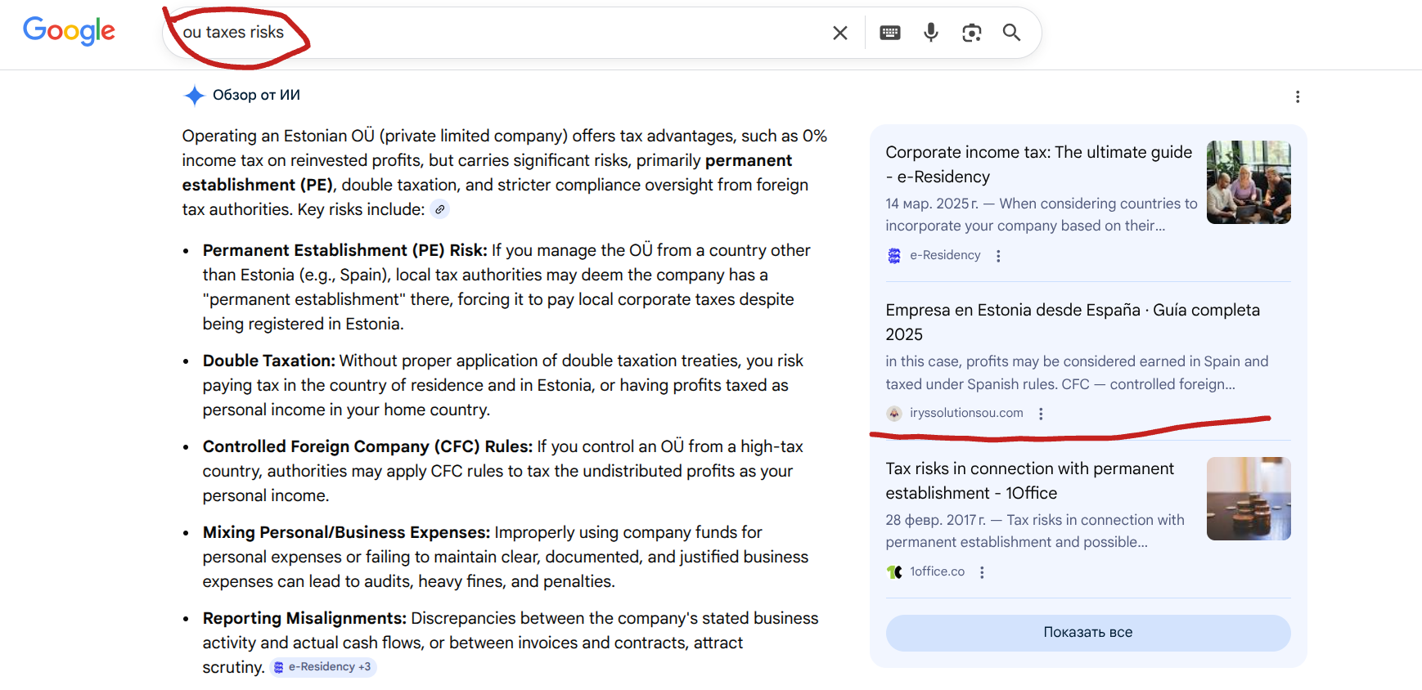Click the 'Обзор от ИИ' heading text
1422x690 pixels.
pyautogui.click(x=256, y=95)
